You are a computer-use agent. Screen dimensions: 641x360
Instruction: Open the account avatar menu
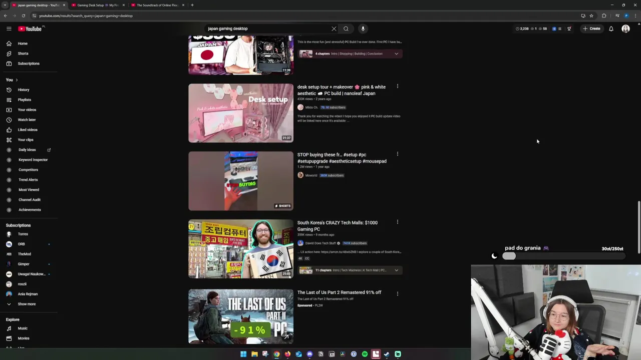[x=625, y=28]
